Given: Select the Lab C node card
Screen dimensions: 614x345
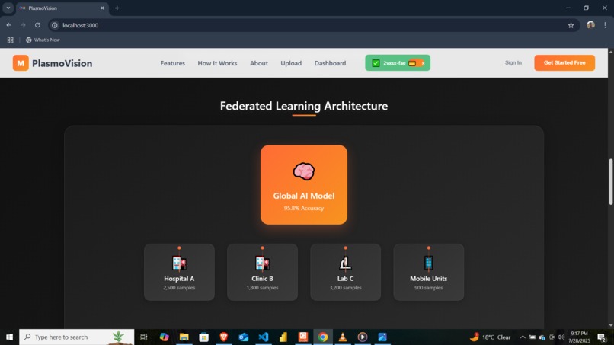Looking at the screenshot, I should coord(345,272).
